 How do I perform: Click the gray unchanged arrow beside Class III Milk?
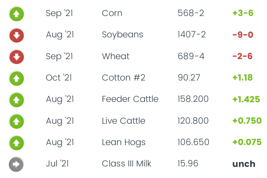point(16,164)
